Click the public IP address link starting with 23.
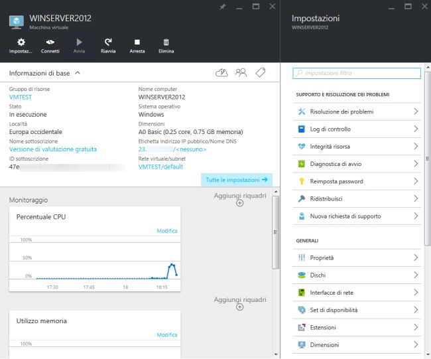431x359 pixels. pos(172,149)
